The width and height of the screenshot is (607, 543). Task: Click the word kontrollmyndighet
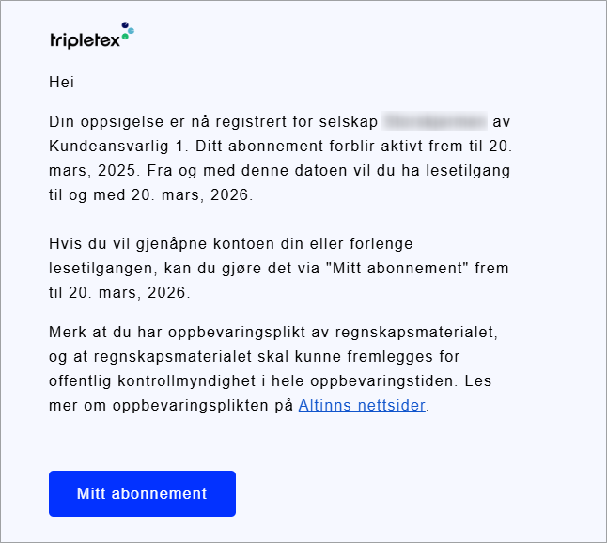(187, 381)
